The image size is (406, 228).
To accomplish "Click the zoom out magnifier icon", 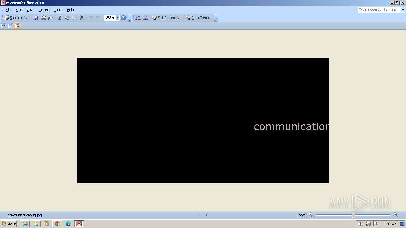I will [311, 215].
